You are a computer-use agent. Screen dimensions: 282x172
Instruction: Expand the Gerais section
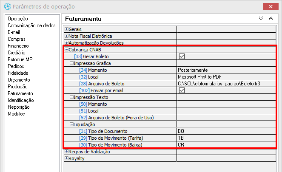[66, 29]
